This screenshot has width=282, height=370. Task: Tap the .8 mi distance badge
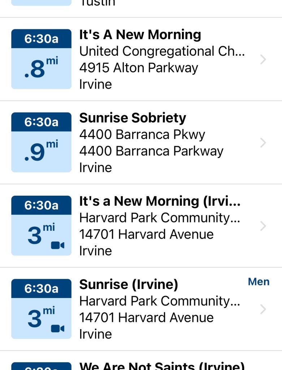[41, 69]
